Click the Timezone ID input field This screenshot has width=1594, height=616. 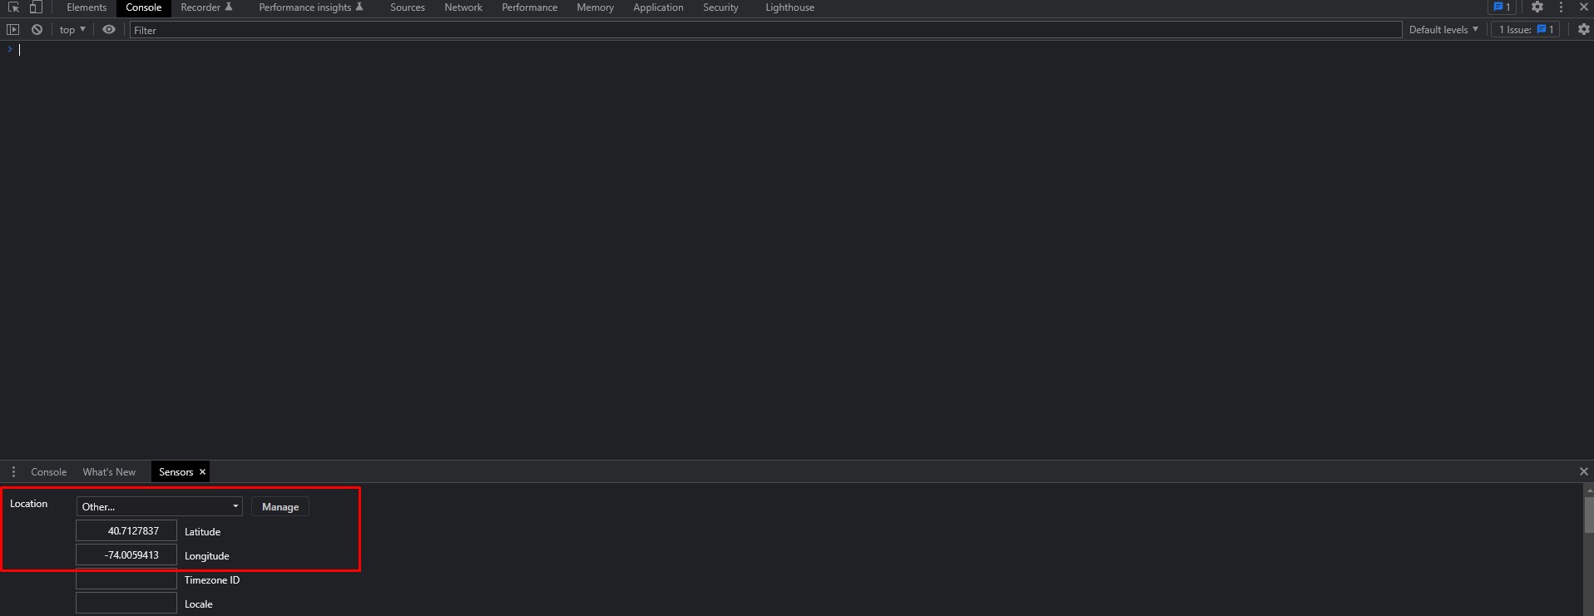click(126, 579)
